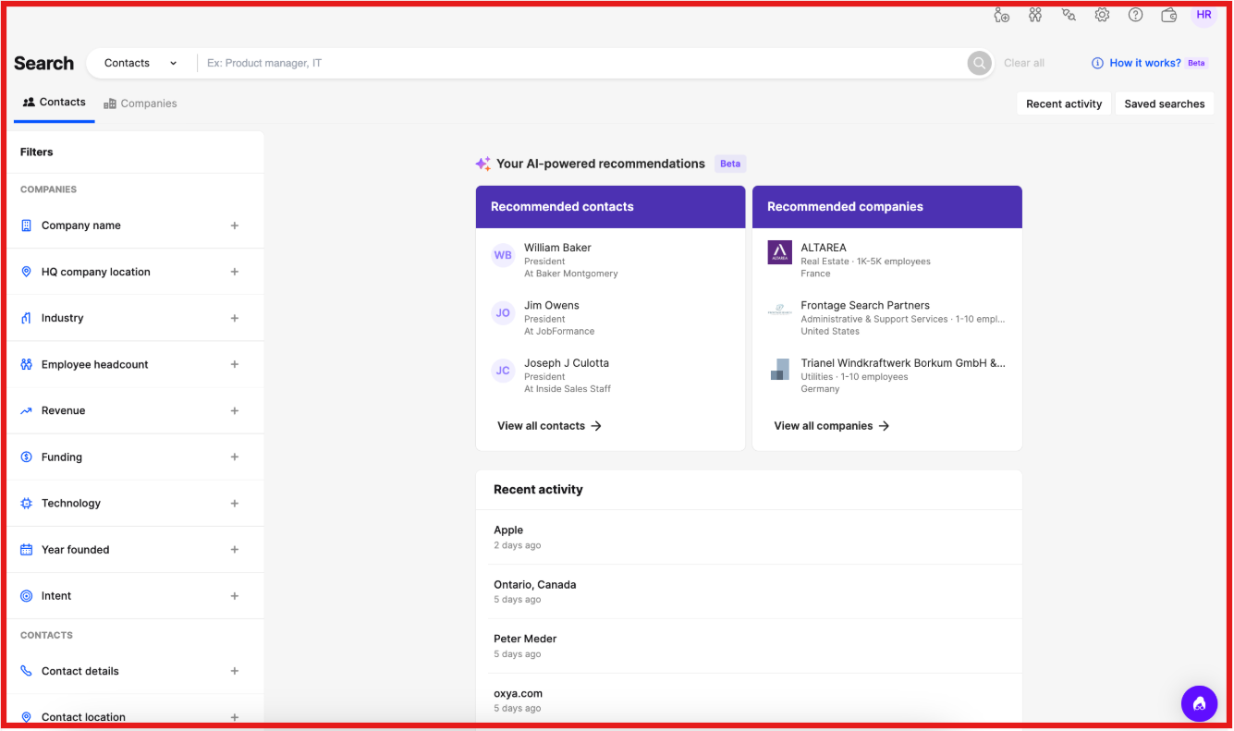Open Joseph J Culotta recommended contact

point(567,363)
